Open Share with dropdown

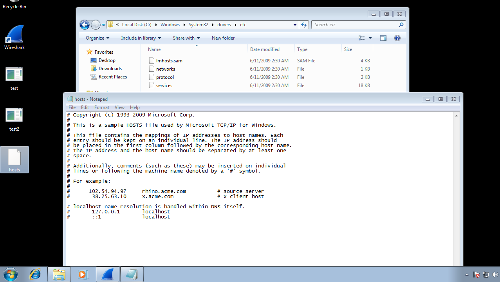186,38
